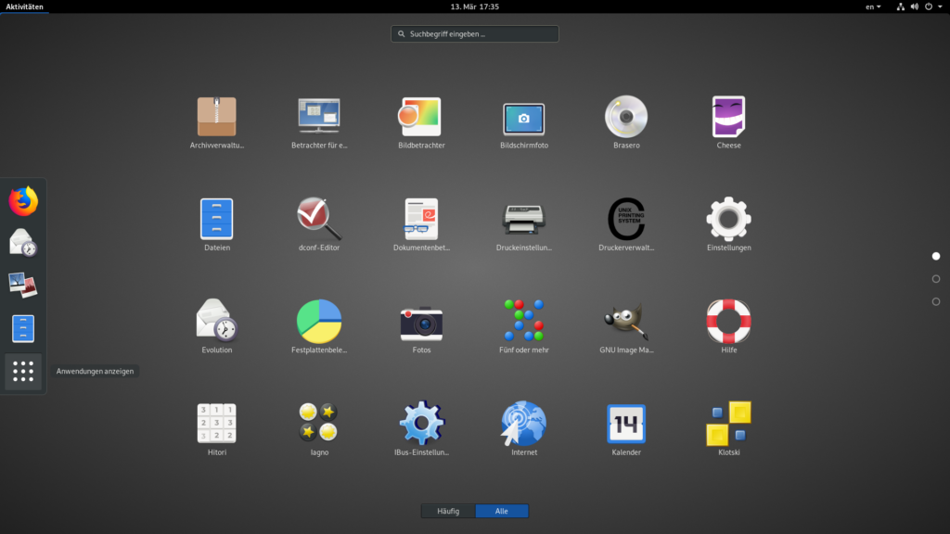Launch the Internet web browser
Image resolution: width=950 pixels, height=534 pixels.
524,429
